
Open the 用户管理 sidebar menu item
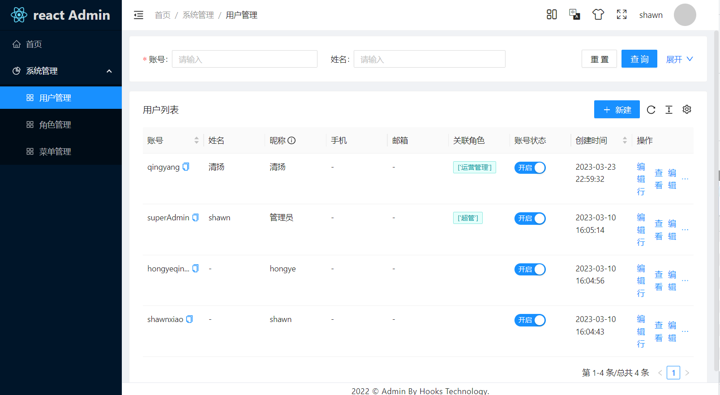click(61, 98)
